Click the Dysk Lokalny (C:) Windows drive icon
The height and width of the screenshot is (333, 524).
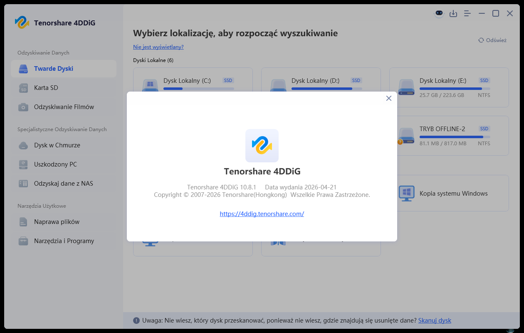[x=150, y=85]
